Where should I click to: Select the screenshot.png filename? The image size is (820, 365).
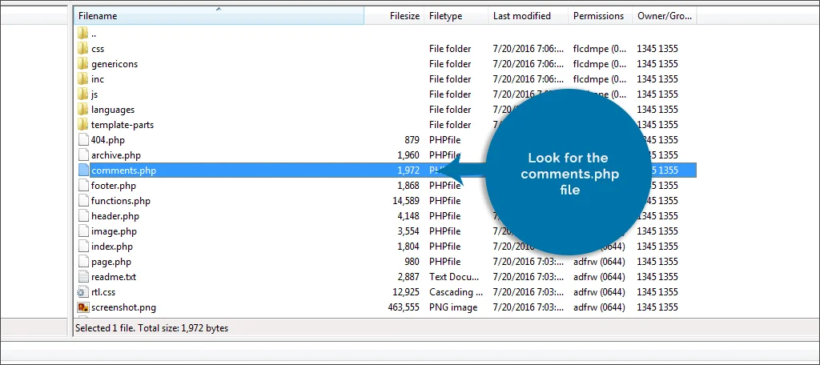pos(123,307)
